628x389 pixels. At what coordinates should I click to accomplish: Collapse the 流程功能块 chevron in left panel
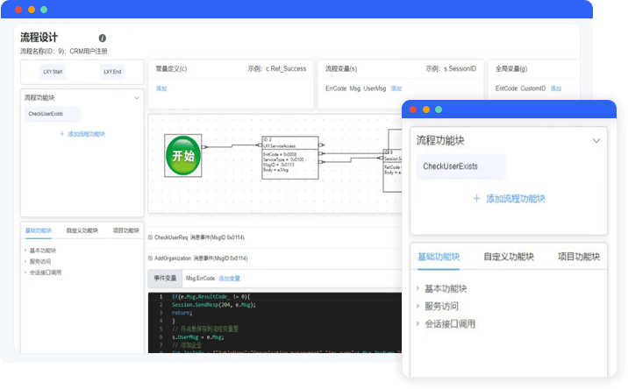point(136,98)
